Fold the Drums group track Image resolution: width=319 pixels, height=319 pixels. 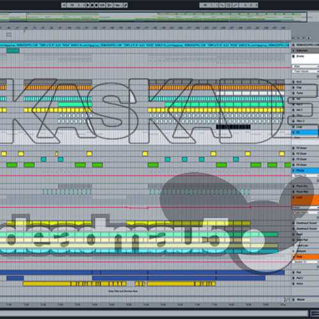[293, 56]
